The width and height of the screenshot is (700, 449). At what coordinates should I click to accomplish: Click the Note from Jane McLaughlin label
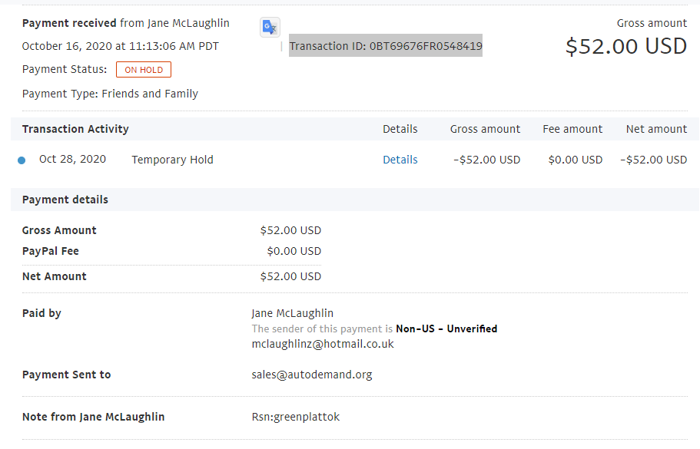(93, 417)
